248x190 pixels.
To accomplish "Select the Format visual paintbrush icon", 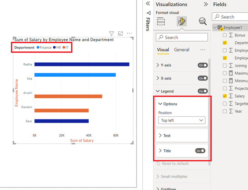I will point(182,21).
